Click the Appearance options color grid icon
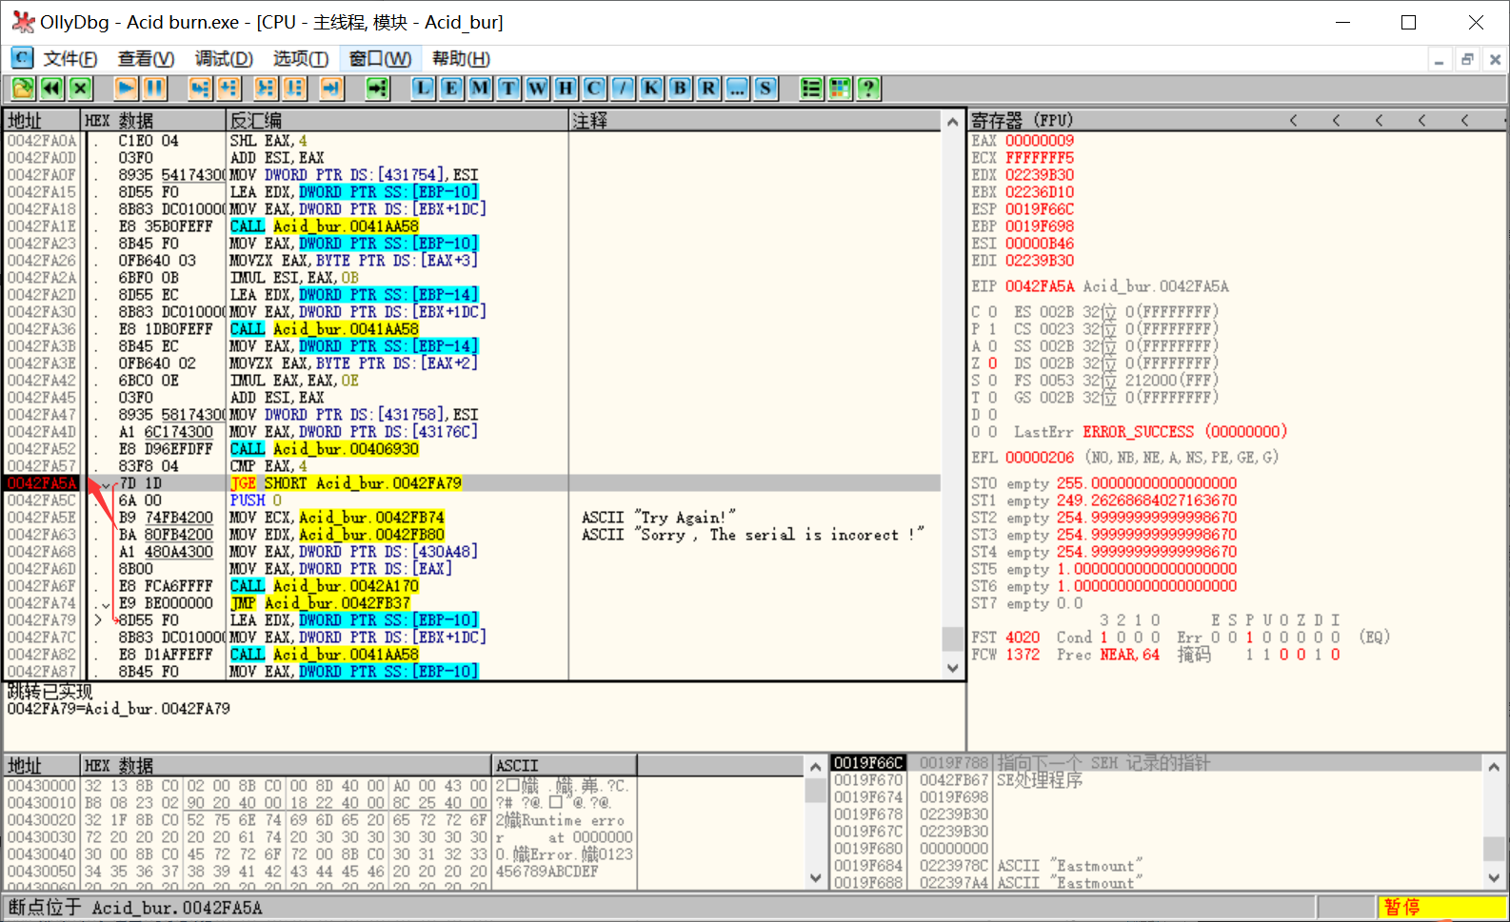Viewport: 1510px width, 922px height. (840, 88)
